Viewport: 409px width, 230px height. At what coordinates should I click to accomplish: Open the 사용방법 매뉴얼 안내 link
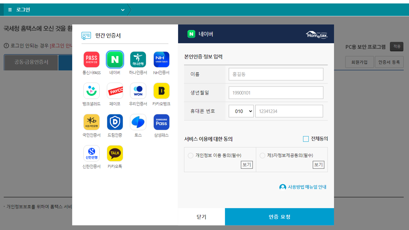307,187
